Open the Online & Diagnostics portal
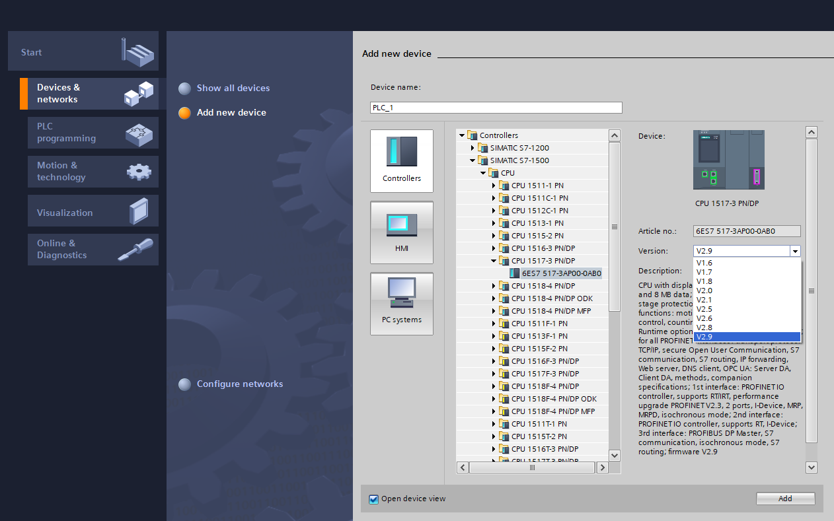This screenshot has height=521, width=834. (x=93, y=250)
